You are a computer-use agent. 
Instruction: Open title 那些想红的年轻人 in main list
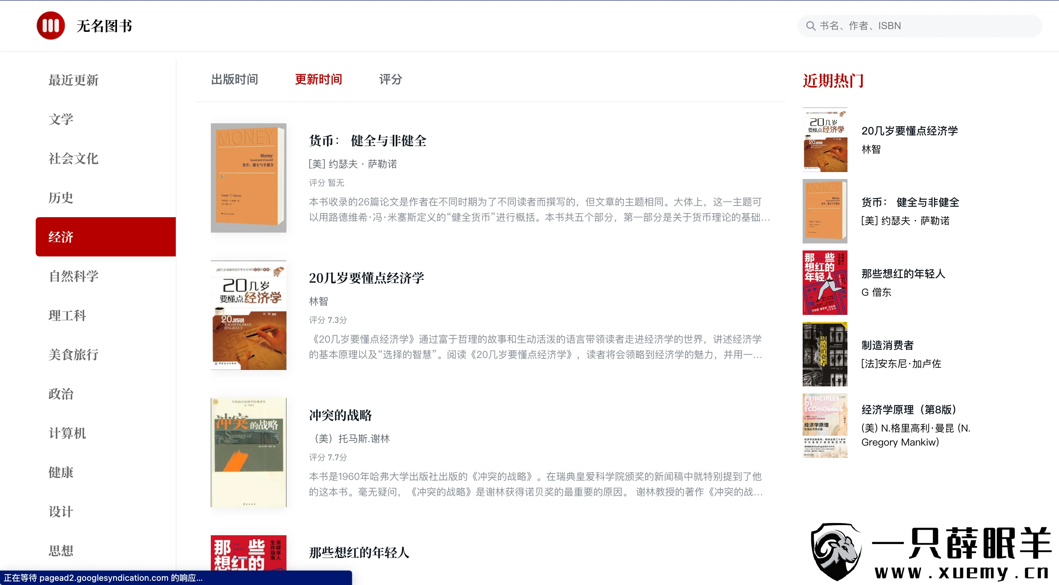(359, 552)
